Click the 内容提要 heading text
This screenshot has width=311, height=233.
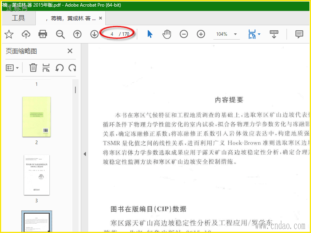pos(229,100)
